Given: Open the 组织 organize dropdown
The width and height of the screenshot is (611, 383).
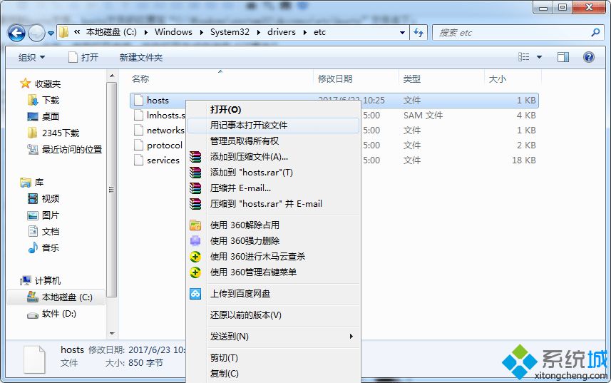Looking at the screenshot, I should tap(31, 58).
